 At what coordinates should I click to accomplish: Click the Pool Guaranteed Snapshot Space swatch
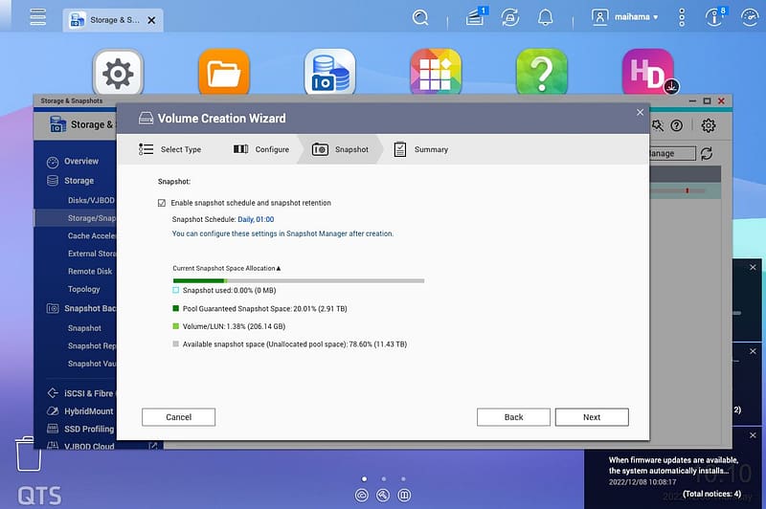coord(176,308)
